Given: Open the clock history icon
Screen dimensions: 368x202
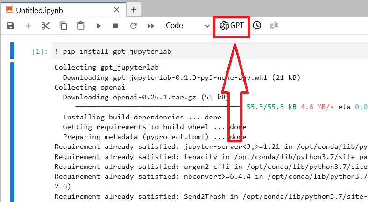Looking at the screenshot, I should click(257, 25).
